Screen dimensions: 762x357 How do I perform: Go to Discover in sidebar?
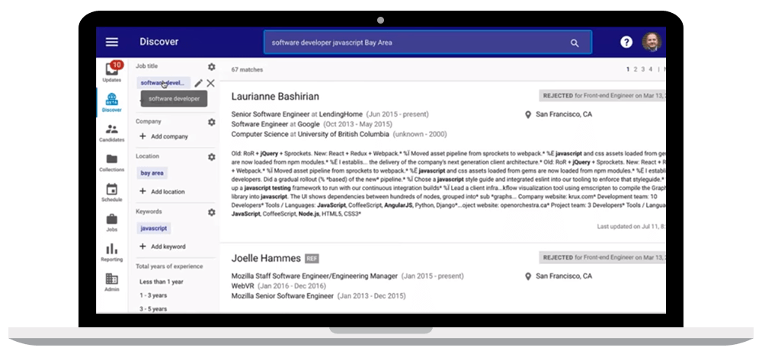pyautogui.click(x=112, y=103)
